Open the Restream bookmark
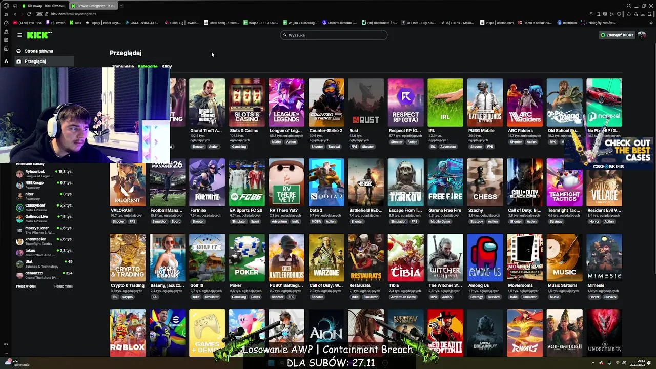This screenshot has width=656, height=369. 567,23
